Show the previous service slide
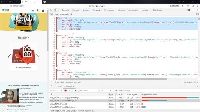This screenshot has height=112, width=200. pyautogui.click(x=9, y=57)
